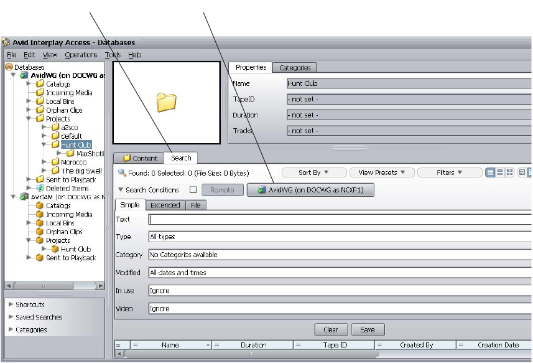Select the Simple search tab
Image resolution: width=533 pixels, height=363 pixels.
tap(130, 205)
